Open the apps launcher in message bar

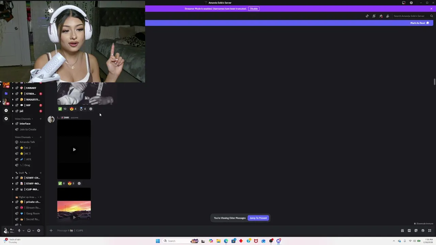coord(430,231)
